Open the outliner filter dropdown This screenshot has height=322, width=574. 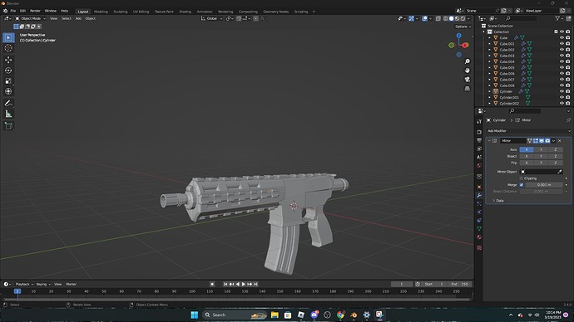pyautogui.click(x=559, y=18)
